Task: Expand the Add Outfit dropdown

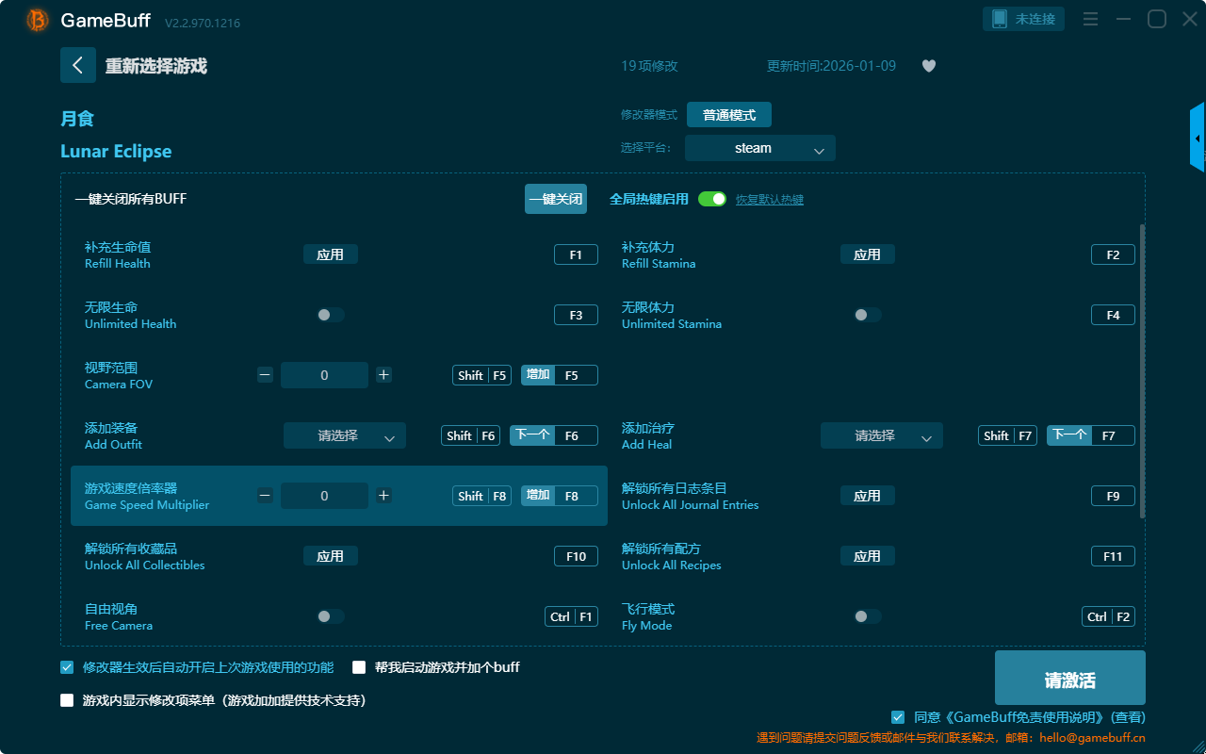Action: pyautogui.click(x=344, y=435)
